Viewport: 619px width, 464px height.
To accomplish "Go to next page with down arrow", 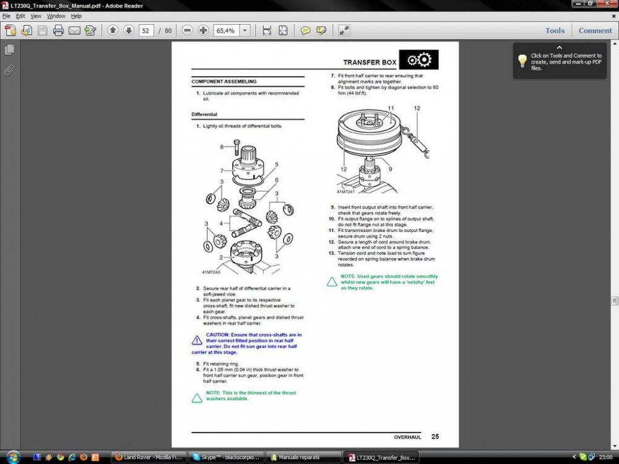I will coord(129,30).
